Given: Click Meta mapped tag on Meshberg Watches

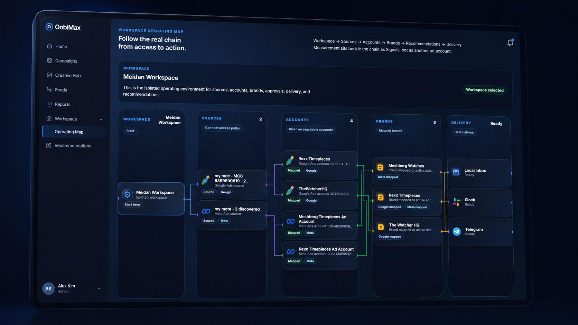Looking at the screenshot, I should (388, 177).
